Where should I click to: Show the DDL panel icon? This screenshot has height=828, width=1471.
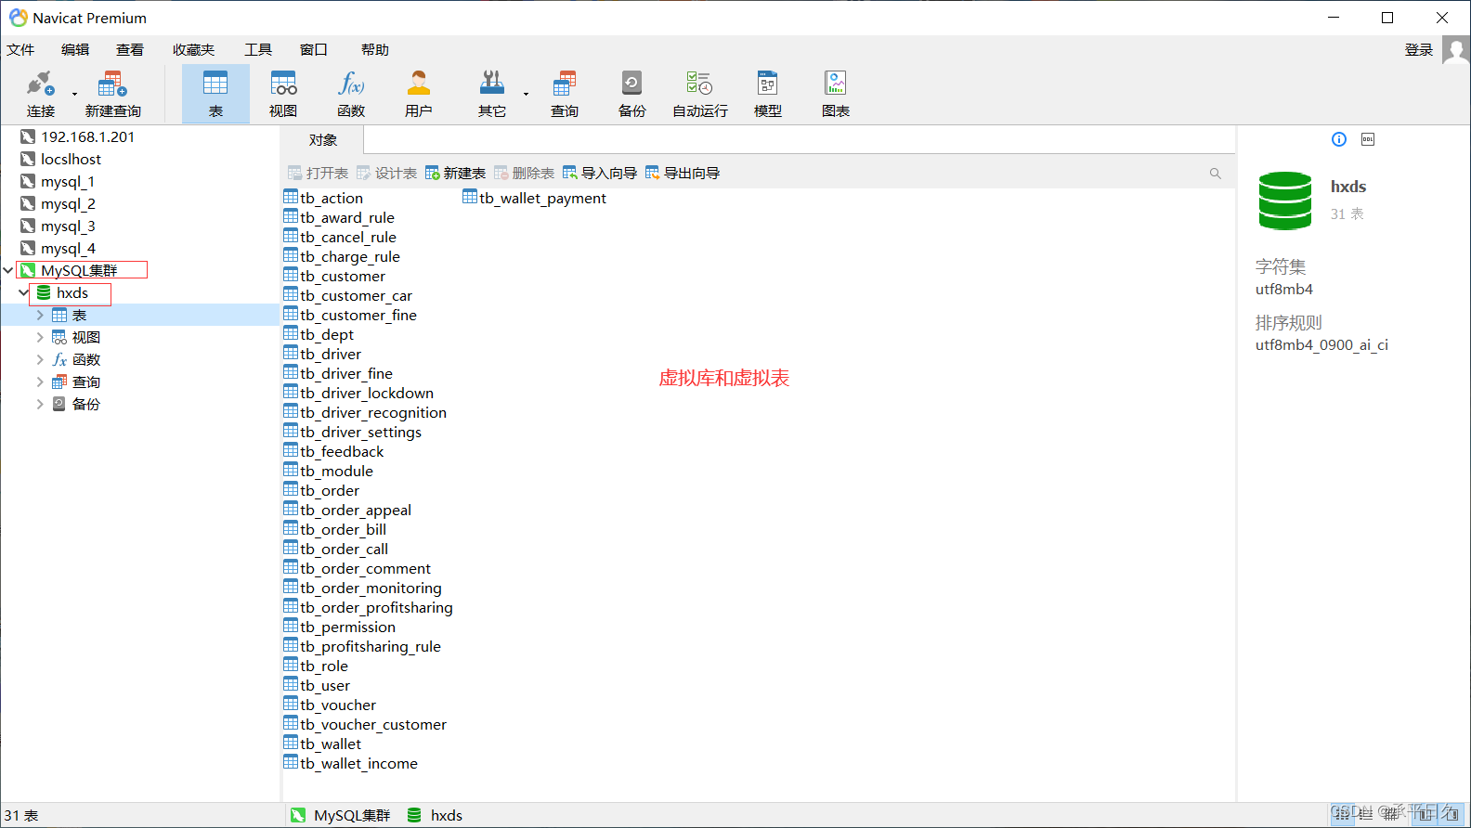(x=1368, y=139)
